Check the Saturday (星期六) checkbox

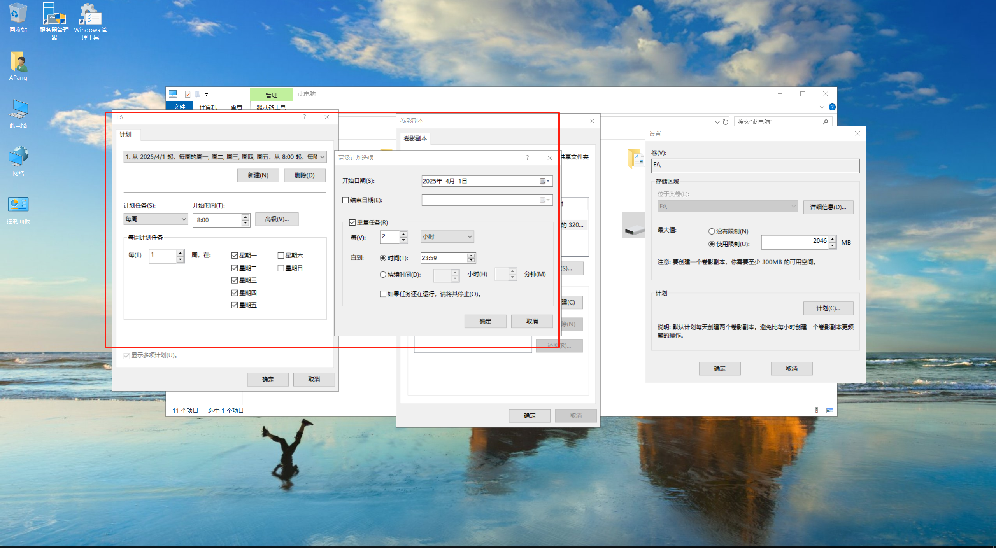[281, 256]
